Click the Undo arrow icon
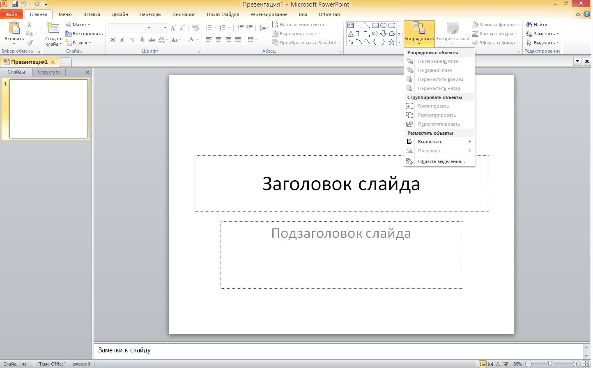593x368 pixels. (24, 4)
